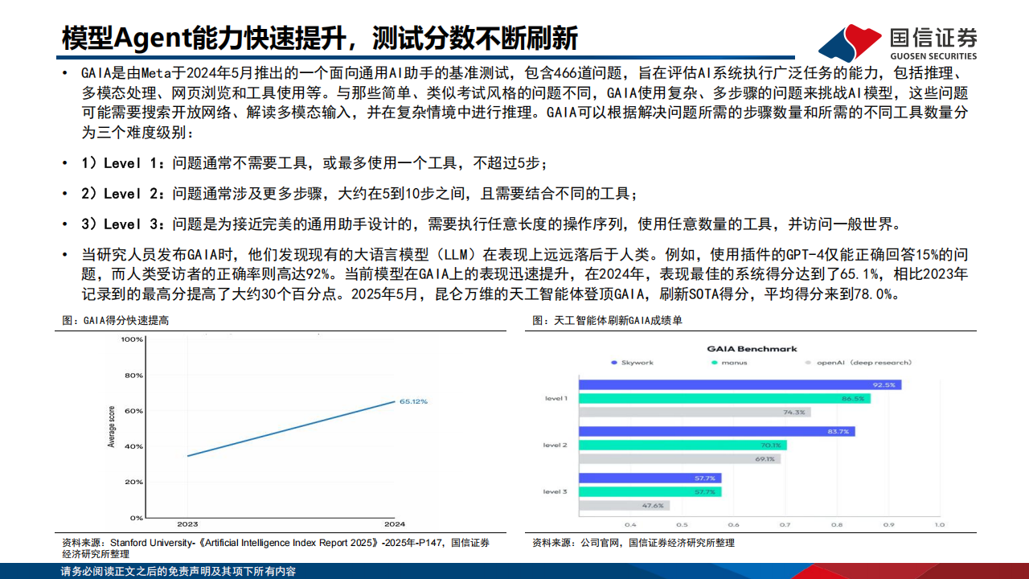Click the footer disclaimer '请务必阅读正文之后的免责声明'
The image size is (1029, 579).
tap(178, 572)
